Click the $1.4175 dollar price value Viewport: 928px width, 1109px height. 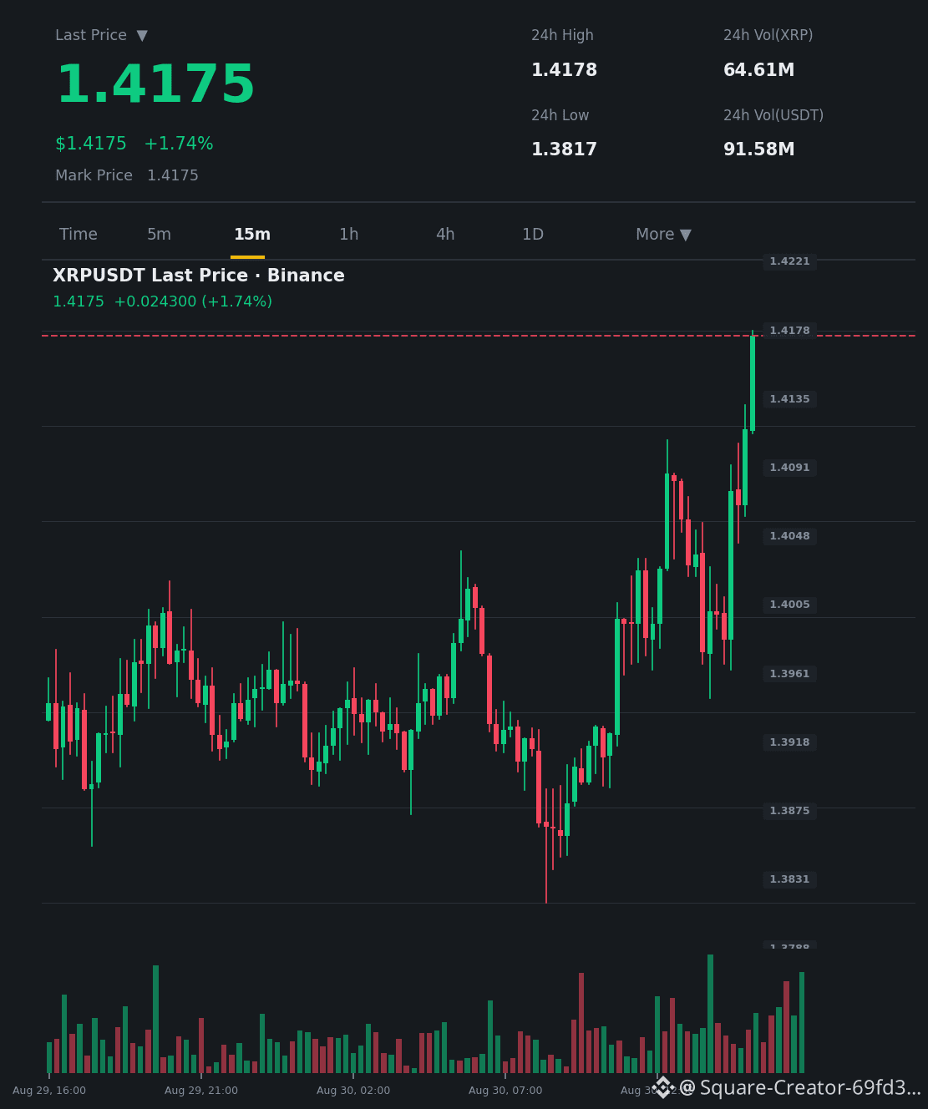tap(91, 144)
